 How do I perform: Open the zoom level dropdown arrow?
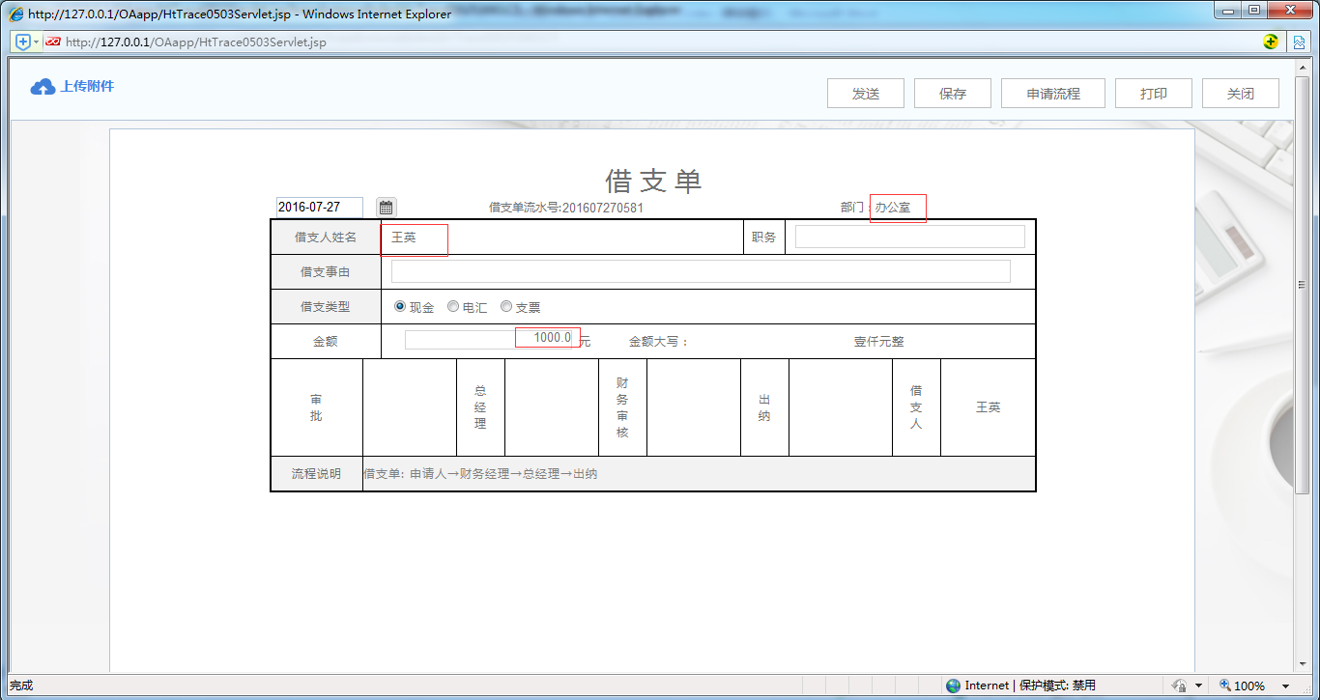point(1285,685)
